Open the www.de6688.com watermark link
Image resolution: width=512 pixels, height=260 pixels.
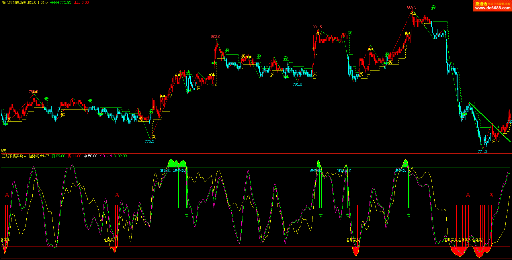[x=493, y=8]
